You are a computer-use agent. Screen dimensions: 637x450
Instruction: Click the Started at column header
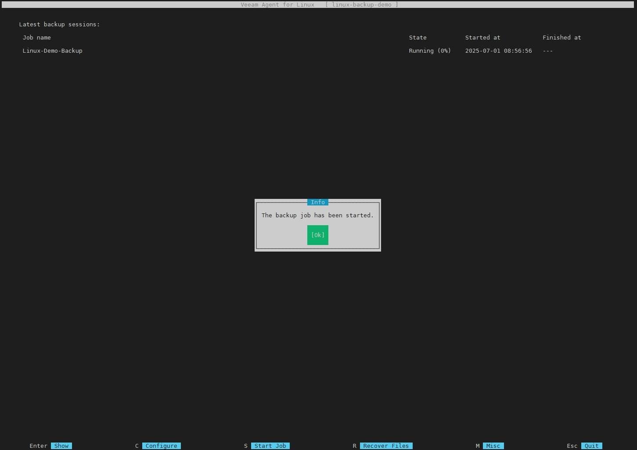pyautogui.click(x=482, y=38)
